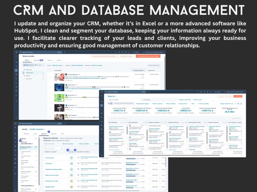
Task: Open Leads tab in Ventas window
Action: pyautogui.click(x=35, y=134)
